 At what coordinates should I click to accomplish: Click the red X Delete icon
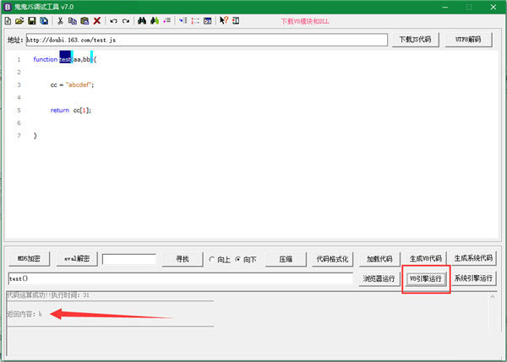(96, 20)
